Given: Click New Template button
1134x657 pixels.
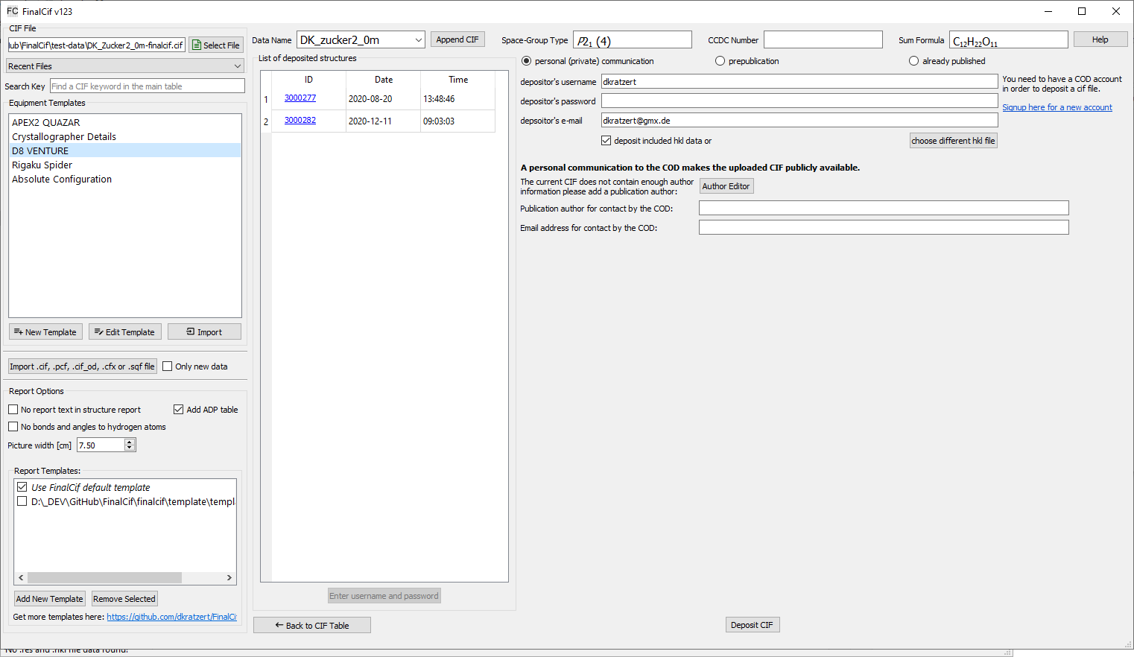Looking at the screenshot, I should 45,332.
